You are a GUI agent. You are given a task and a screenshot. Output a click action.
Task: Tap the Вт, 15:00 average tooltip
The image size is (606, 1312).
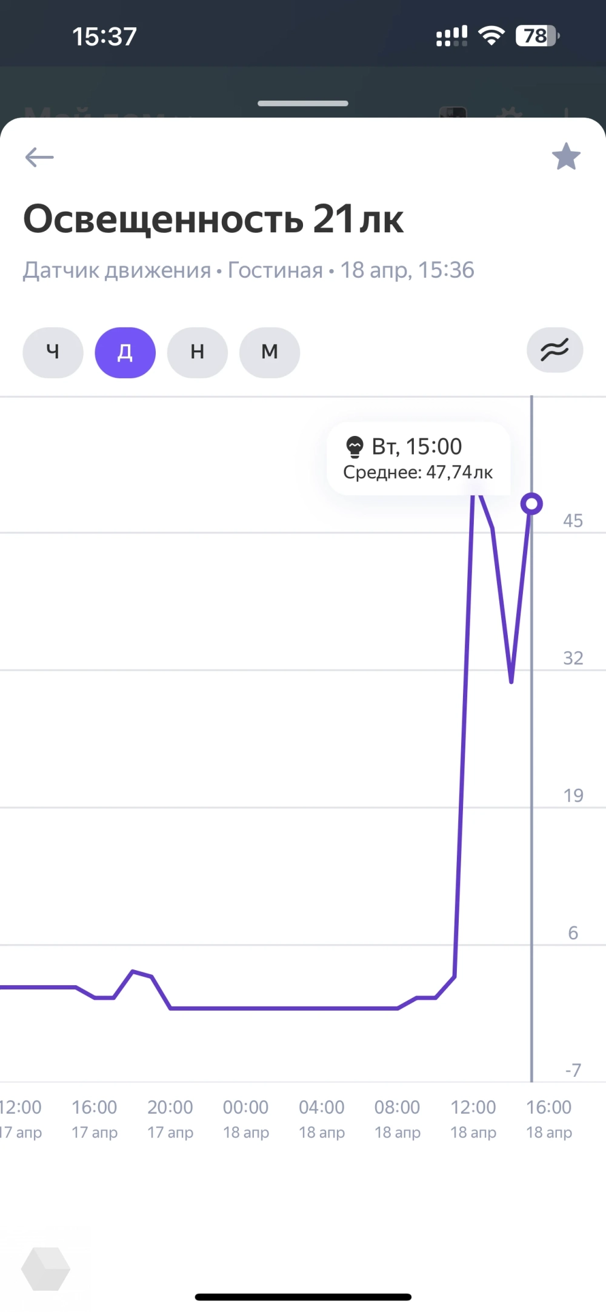click(418, 459)
